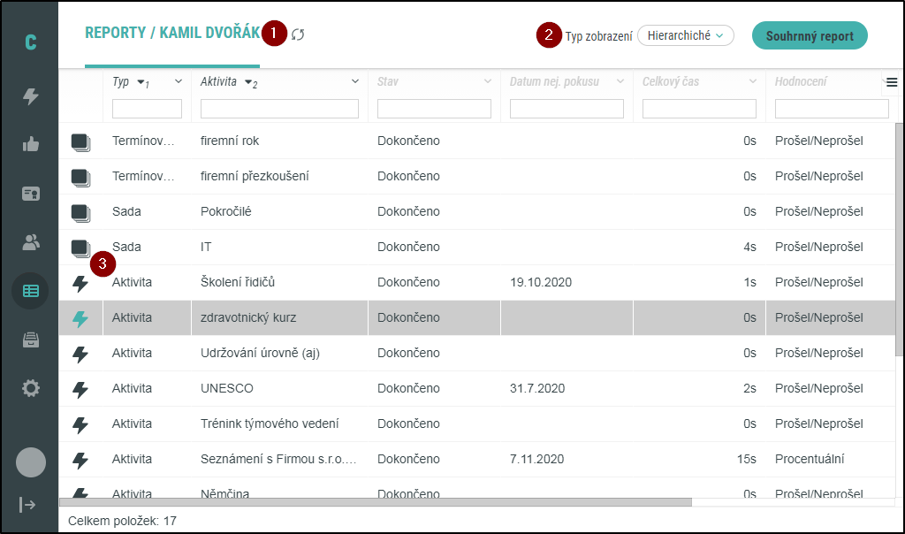Open the lightning bolt activities sidebar icon

(31, 96)
